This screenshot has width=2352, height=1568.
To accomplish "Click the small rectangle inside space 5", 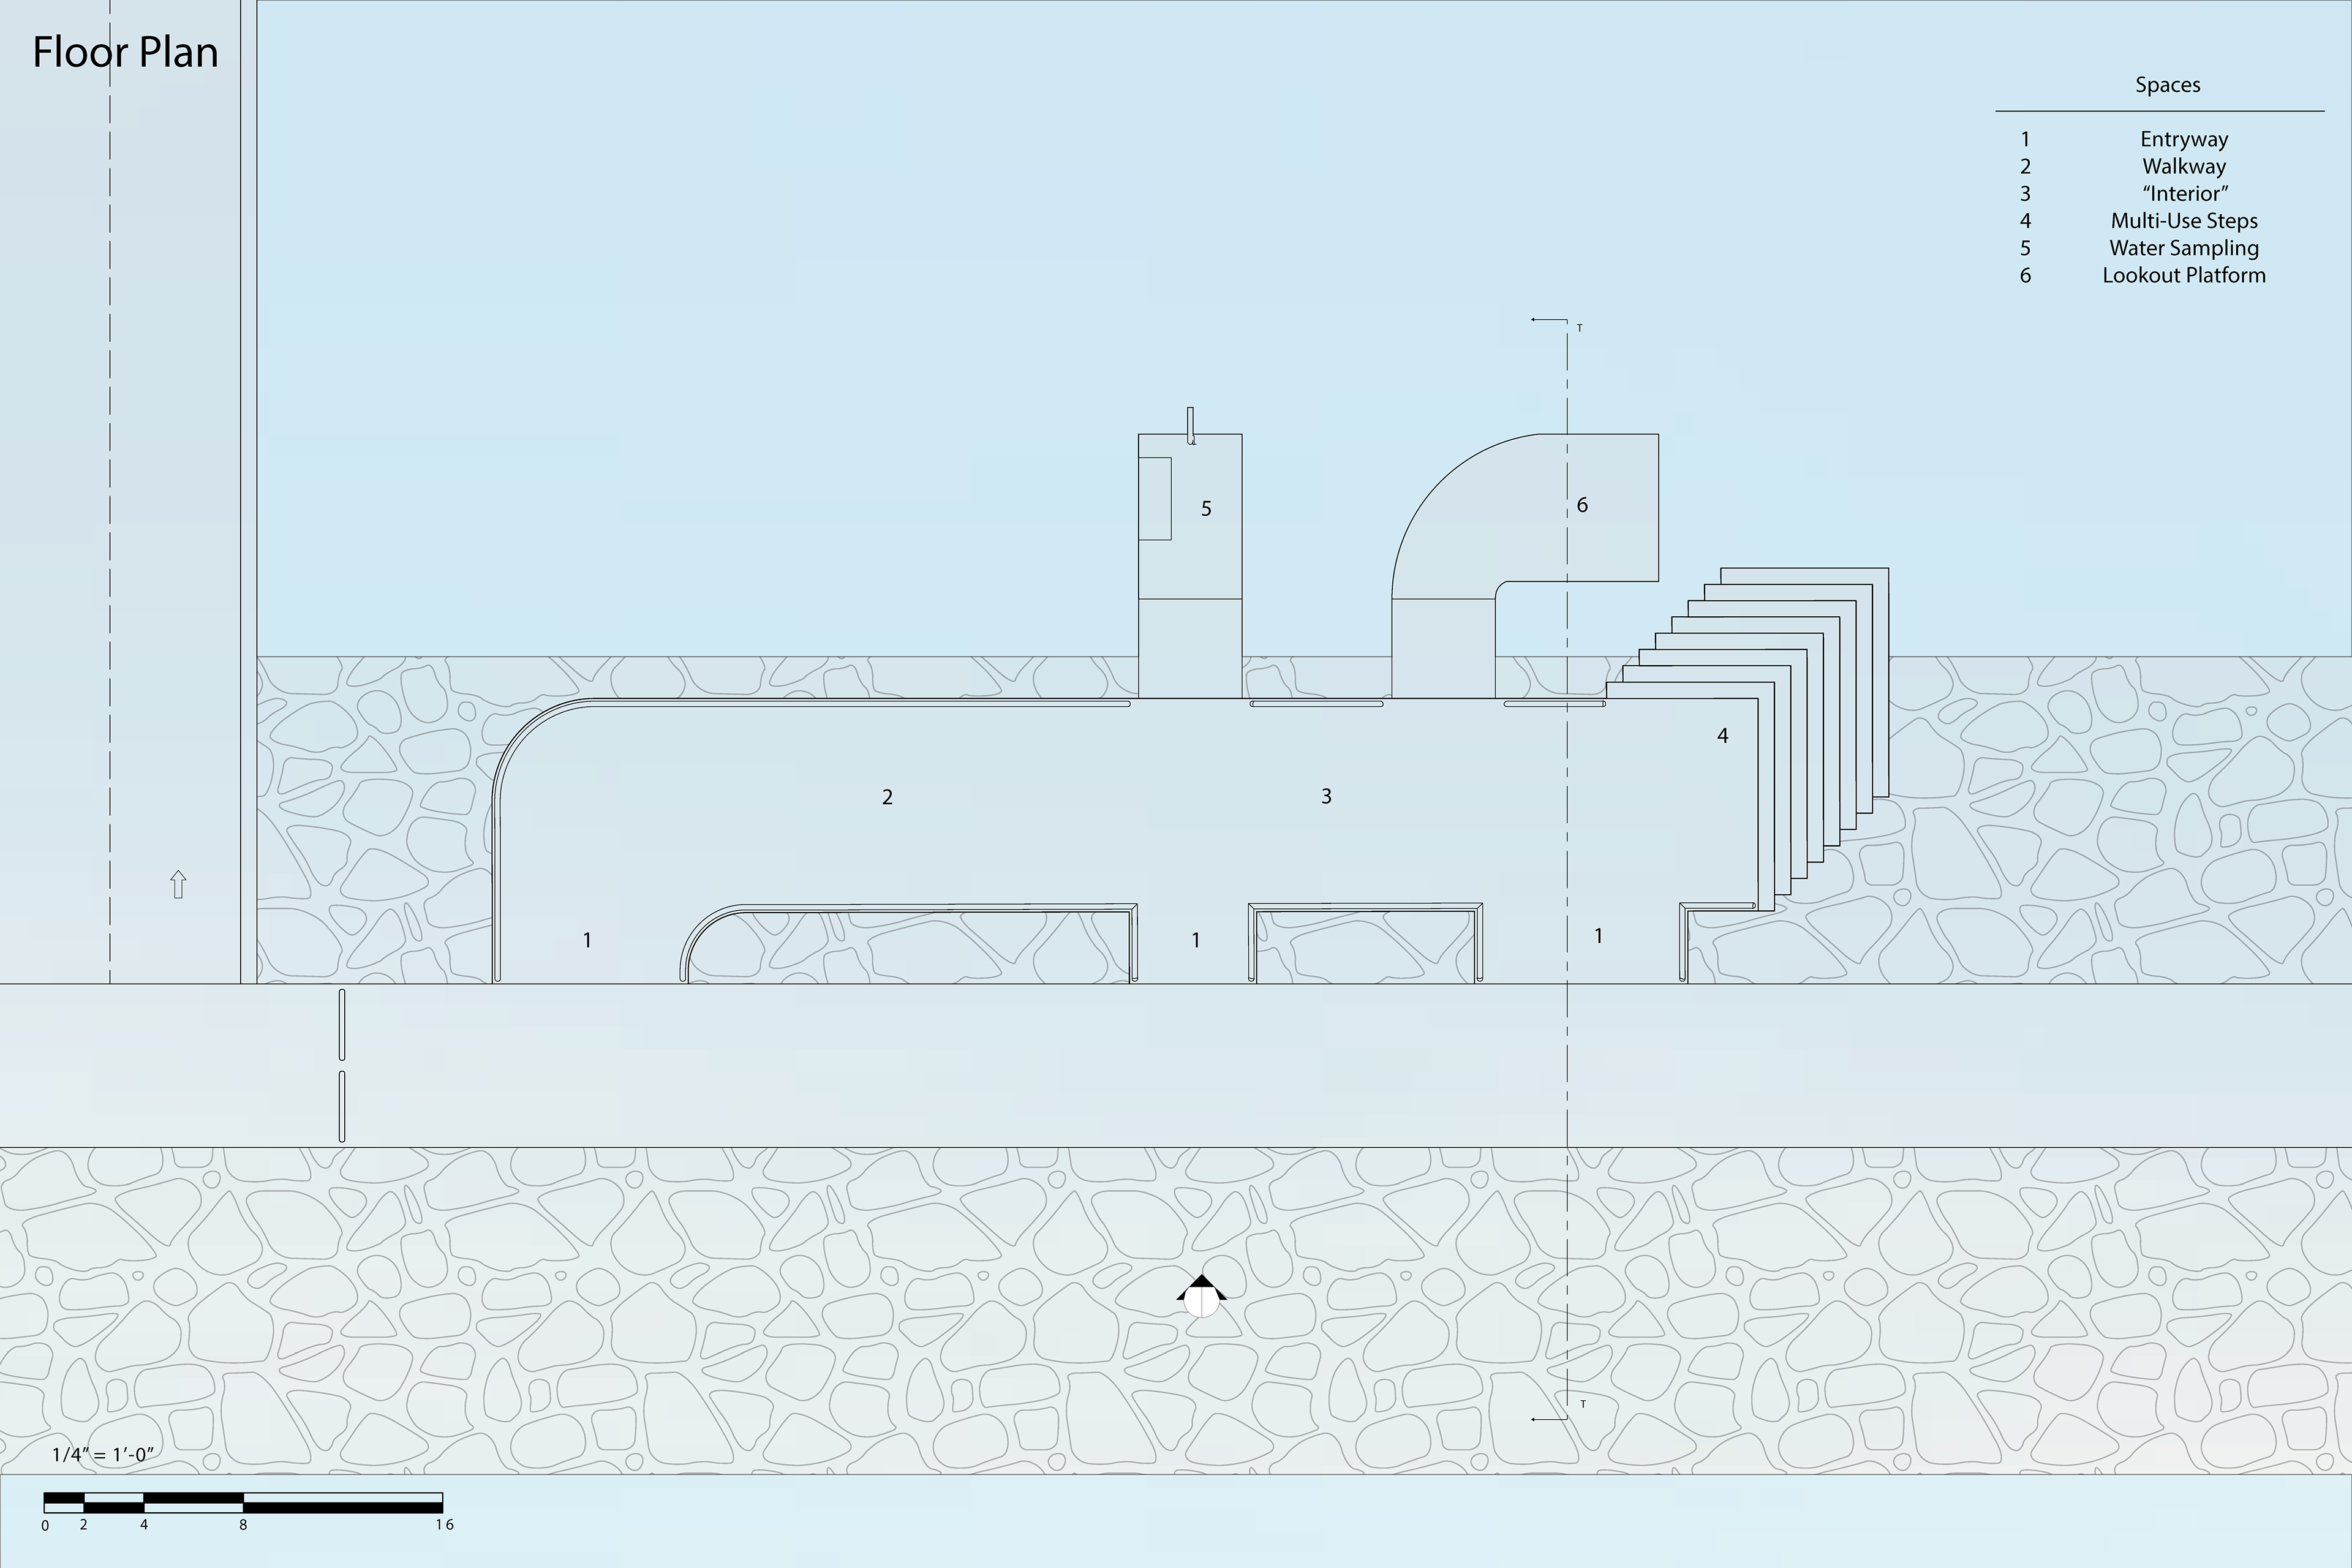I will 1155,498.
